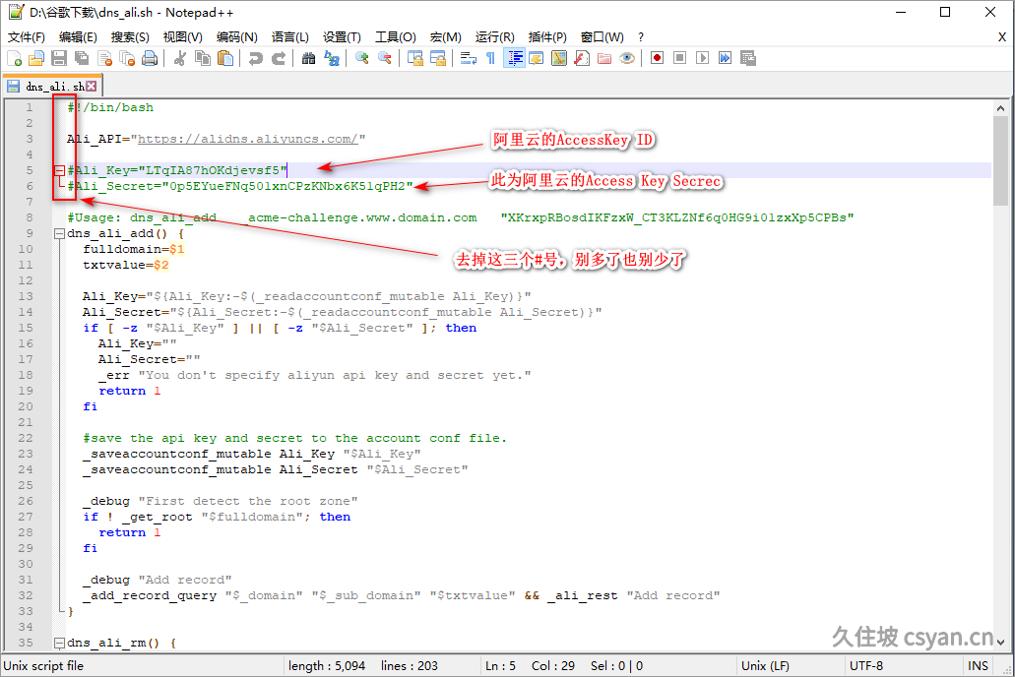Image resolution: width=1015 pixels, height=677 pixels.
Task: Open the ? help menu
Action: (641, 36)
